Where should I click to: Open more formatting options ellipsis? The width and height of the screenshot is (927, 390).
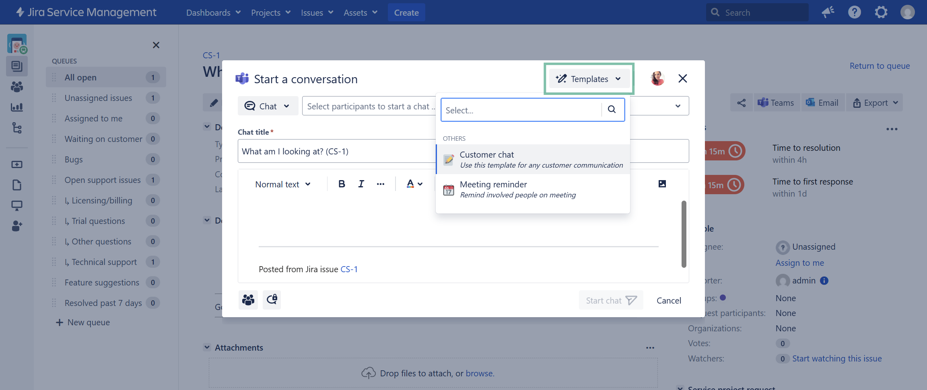click(380, 184)
